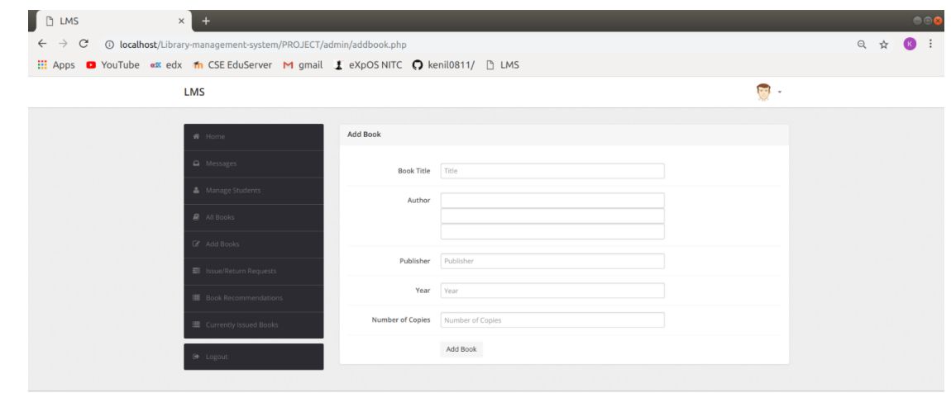Click the Number of Copies input field

point(552,320)
